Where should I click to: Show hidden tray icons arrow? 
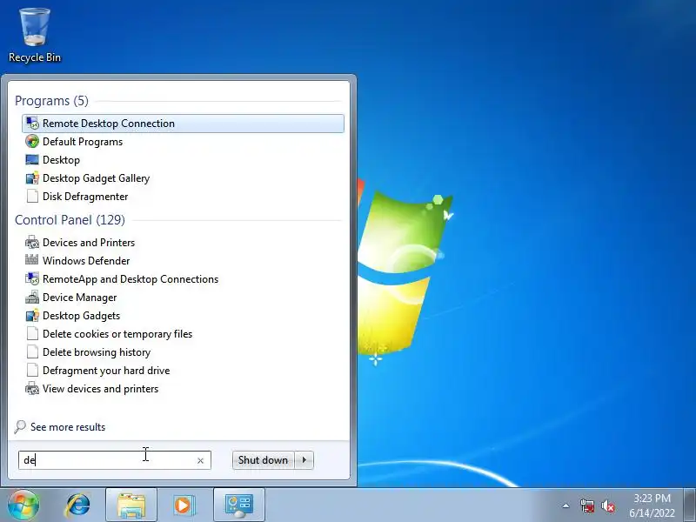click(566, 505)
